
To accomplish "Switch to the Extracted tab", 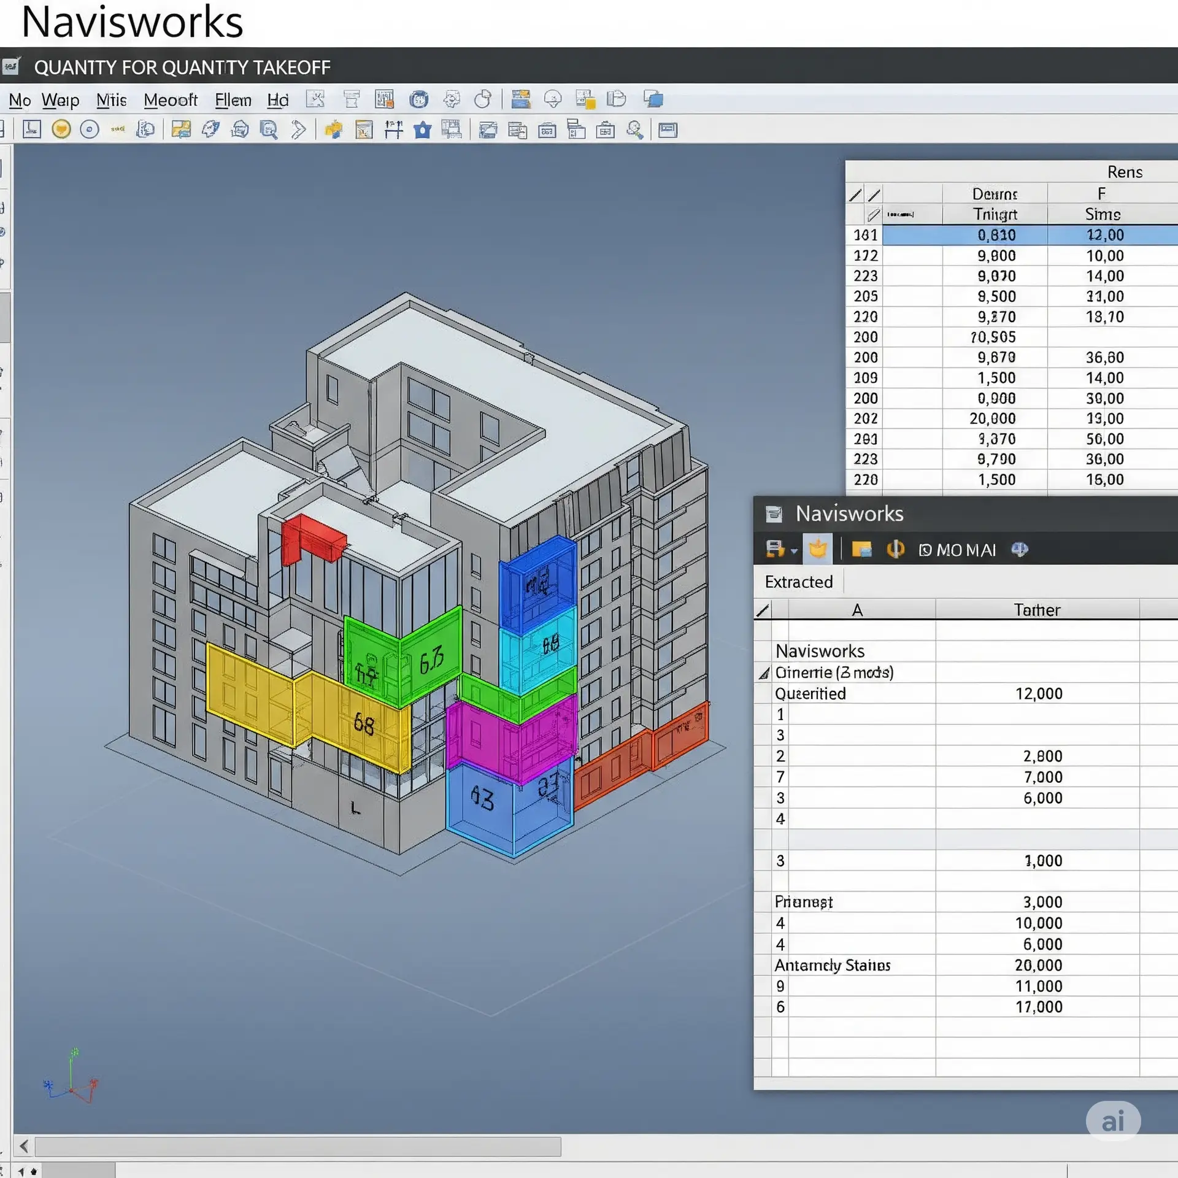I will [798, 582].
